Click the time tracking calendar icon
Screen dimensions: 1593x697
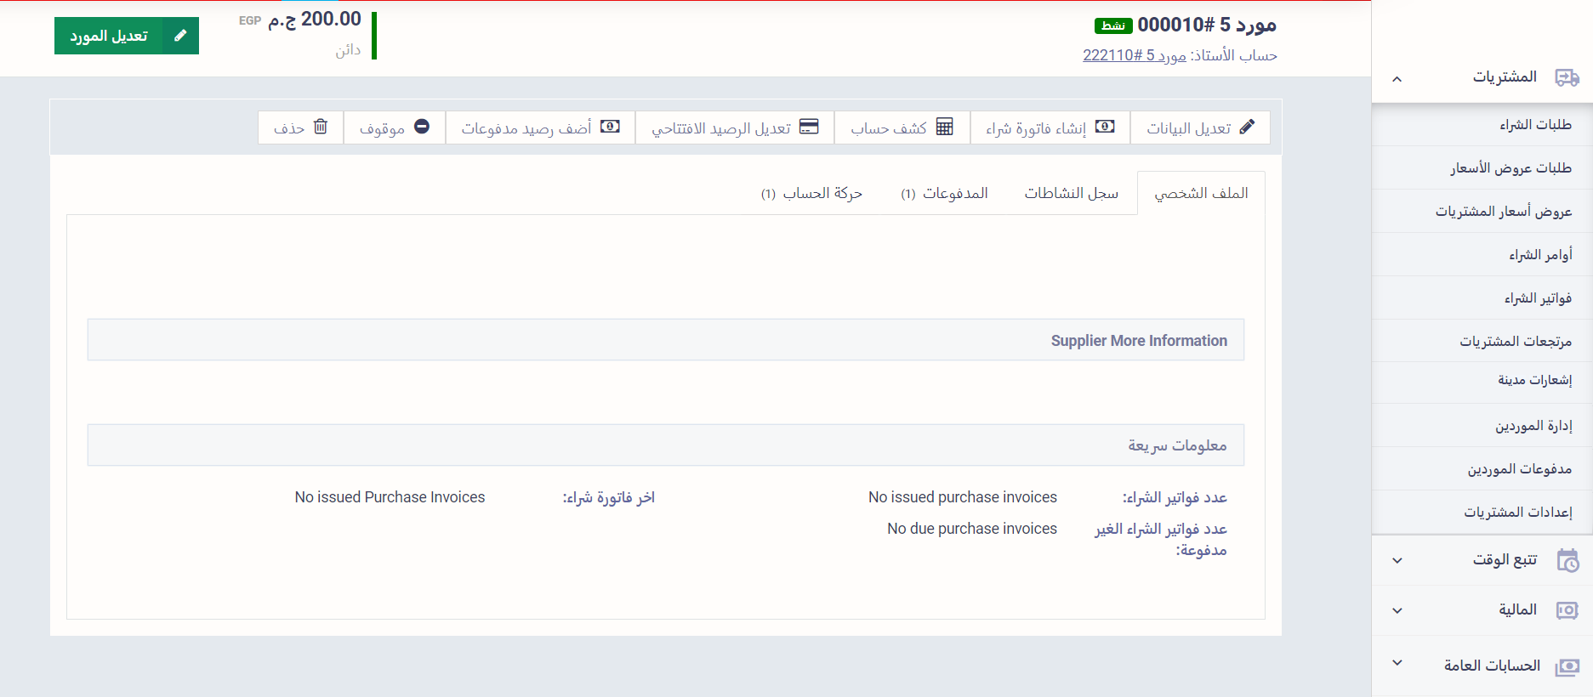1567,561
